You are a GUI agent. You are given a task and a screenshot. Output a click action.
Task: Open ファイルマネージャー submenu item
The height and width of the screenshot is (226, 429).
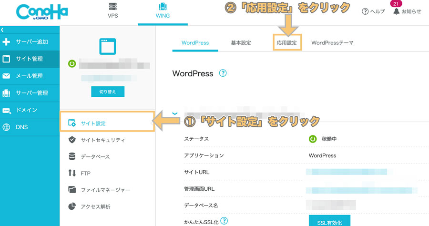pos(105,190)
